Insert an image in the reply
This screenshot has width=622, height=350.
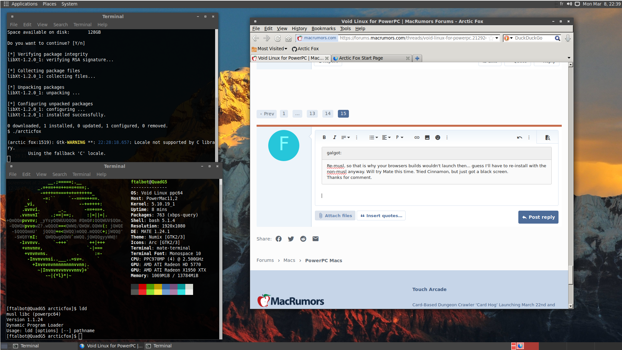click(427, 137)
